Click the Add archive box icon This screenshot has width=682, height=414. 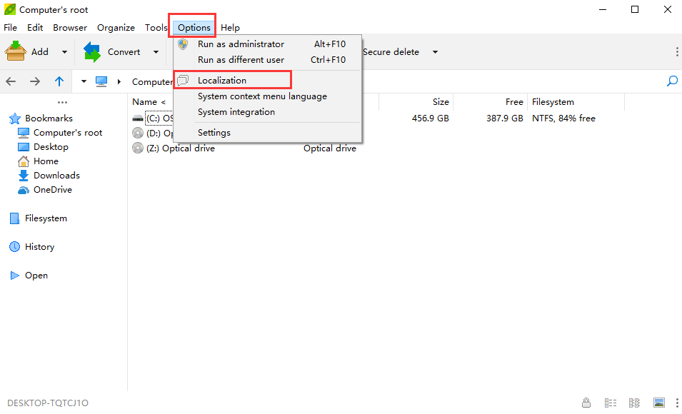point(16,51)
